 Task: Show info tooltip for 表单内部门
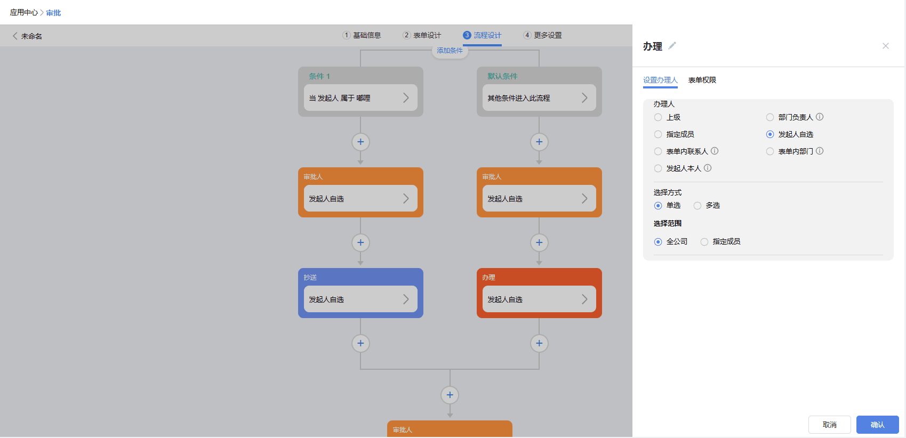[820, 151]
